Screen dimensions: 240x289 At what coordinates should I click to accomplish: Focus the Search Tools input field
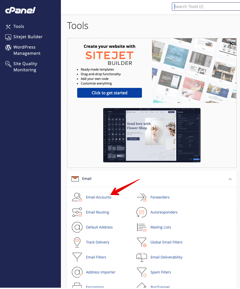tap(206, 7)
